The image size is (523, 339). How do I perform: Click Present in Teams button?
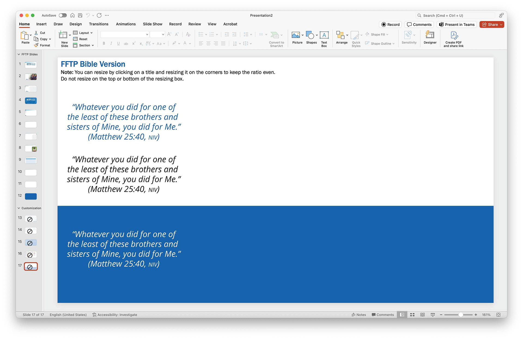click(457, 25)
